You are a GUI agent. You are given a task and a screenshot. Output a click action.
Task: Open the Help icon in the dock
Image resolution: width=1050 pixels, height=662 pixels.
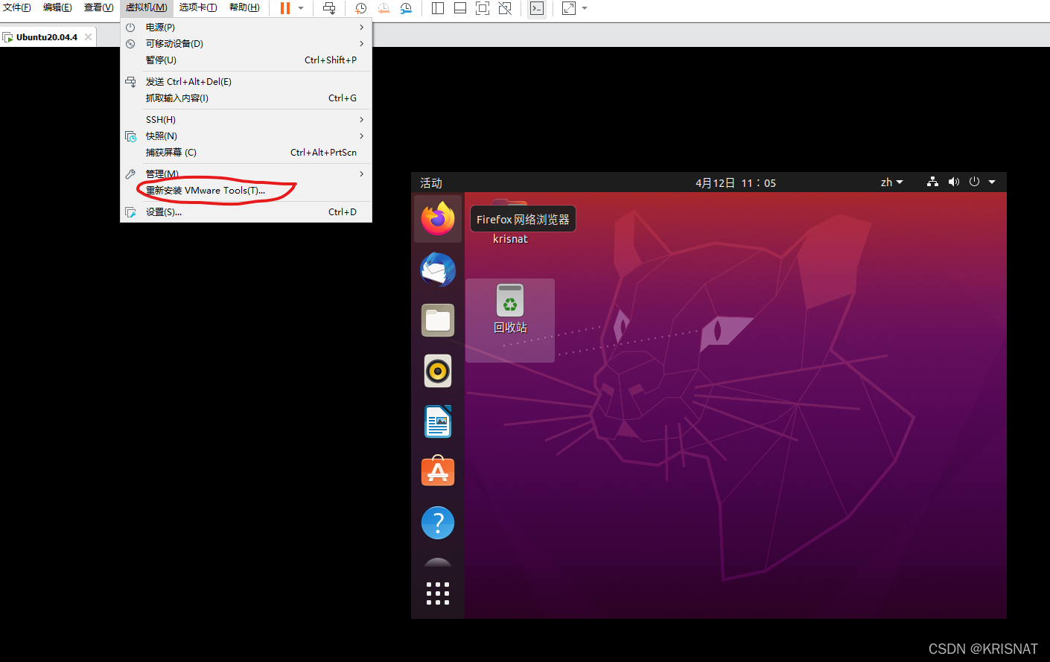tap(438, 523)
